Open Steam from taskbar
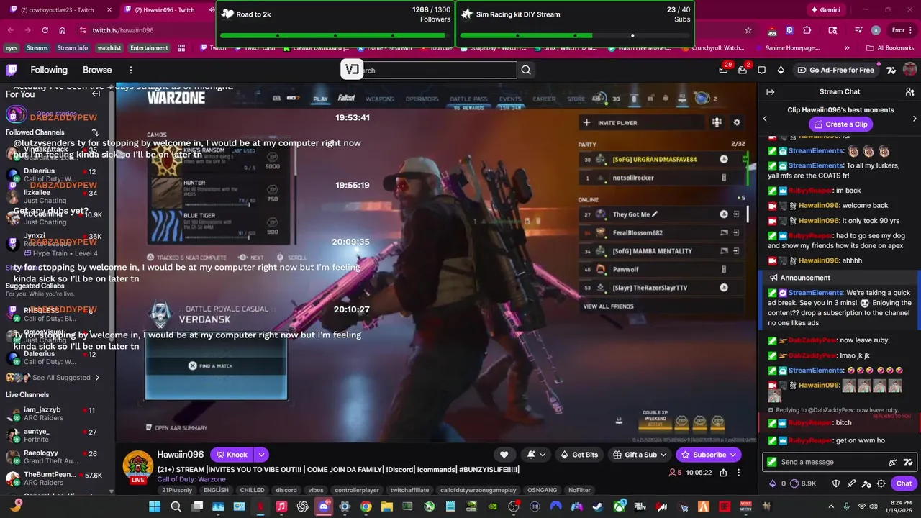 [x=597, y=506]
